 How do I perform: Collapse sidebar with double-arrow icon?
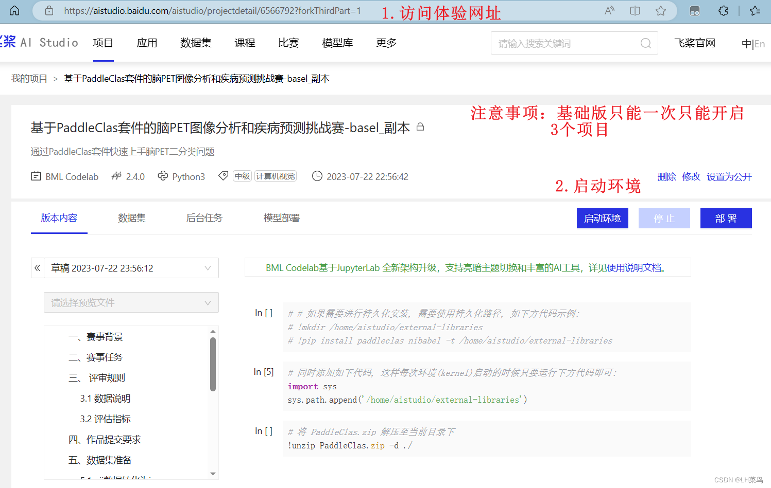(x=37, y=268)
